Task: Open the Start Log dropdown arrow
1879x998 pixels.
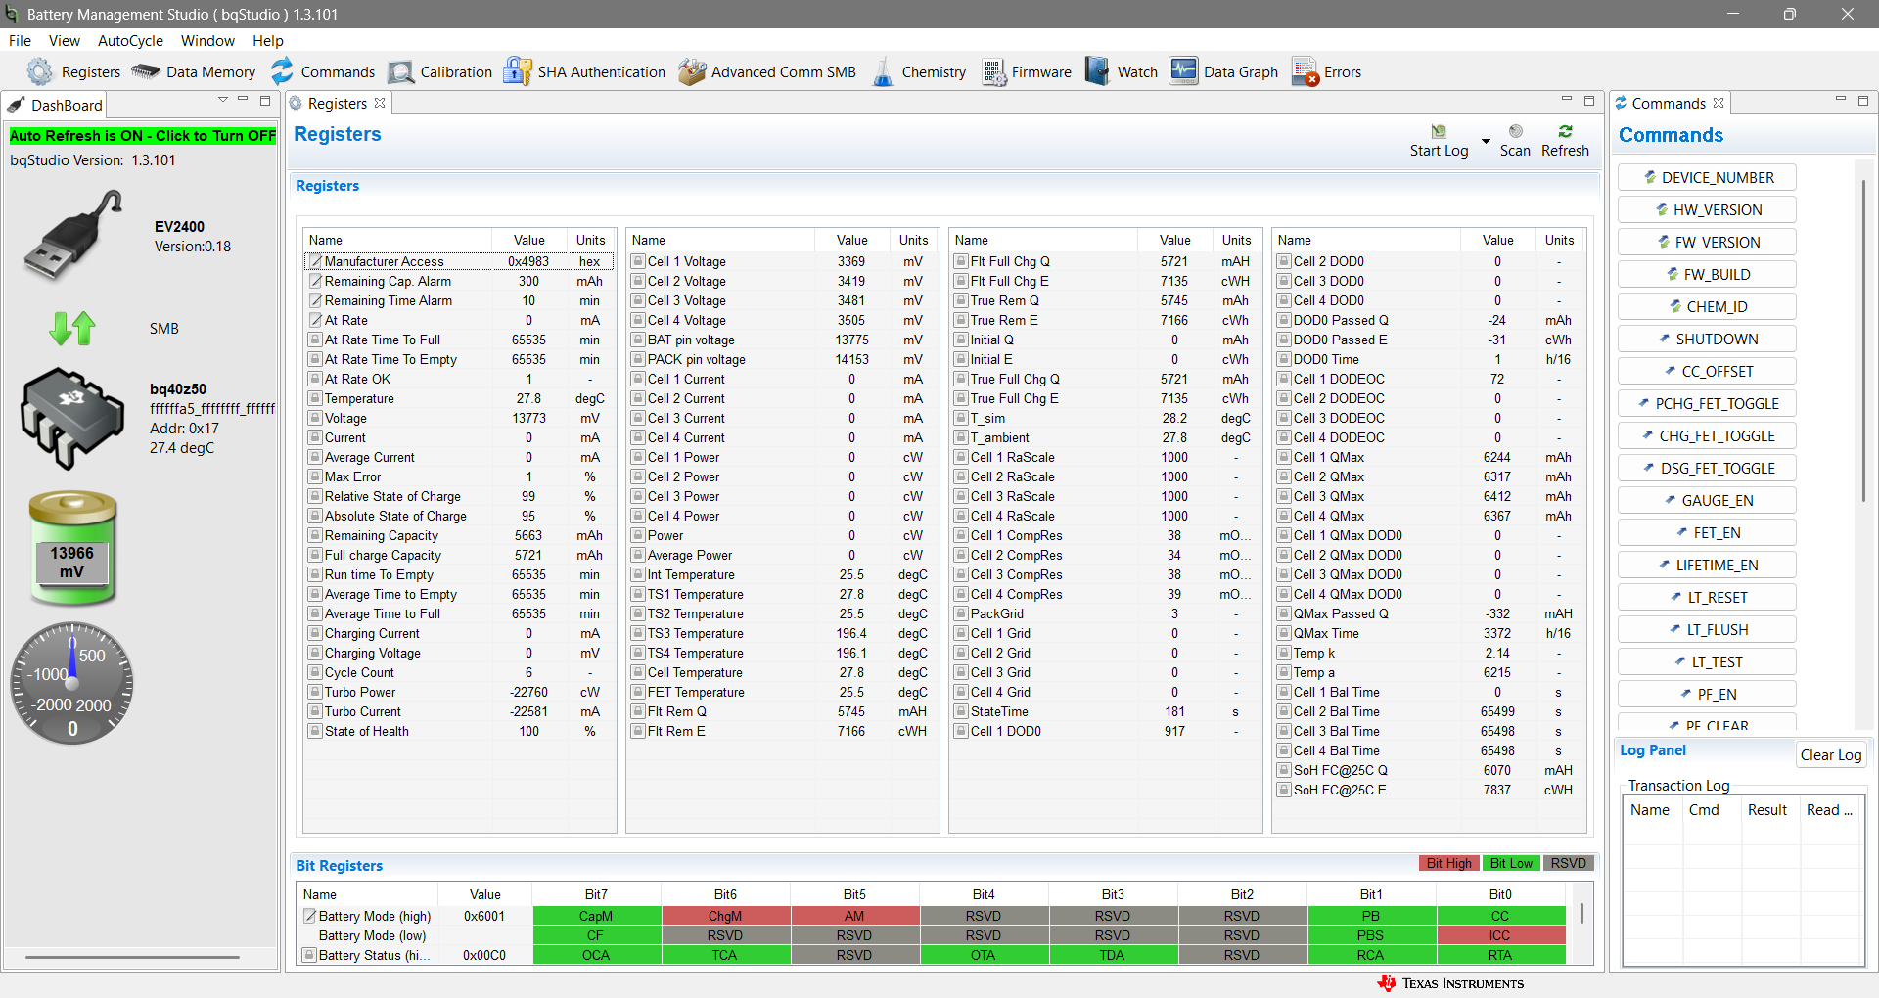Action: (1486, 141)
